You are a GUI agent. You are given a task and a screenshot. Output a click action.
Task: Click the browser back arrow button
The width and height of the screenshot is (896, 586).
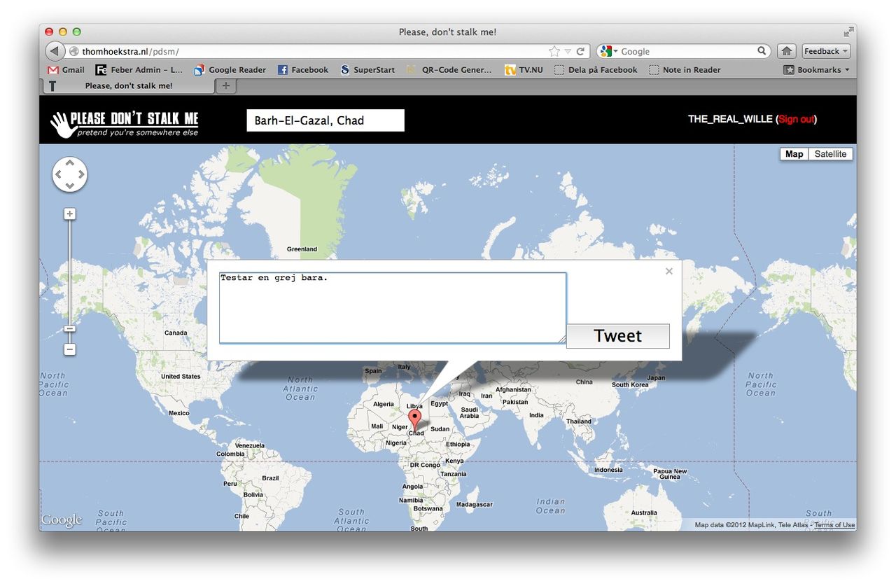pyautogui.click(x=55, y=51)
